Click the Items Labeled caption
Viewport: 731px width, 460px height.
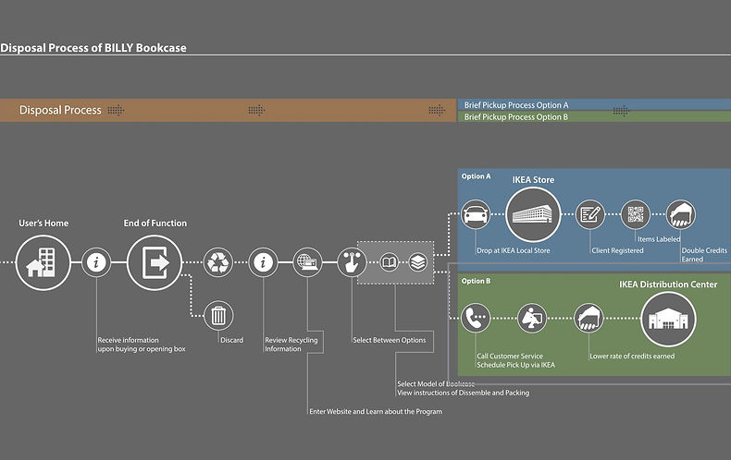click(x=659, y=239)
